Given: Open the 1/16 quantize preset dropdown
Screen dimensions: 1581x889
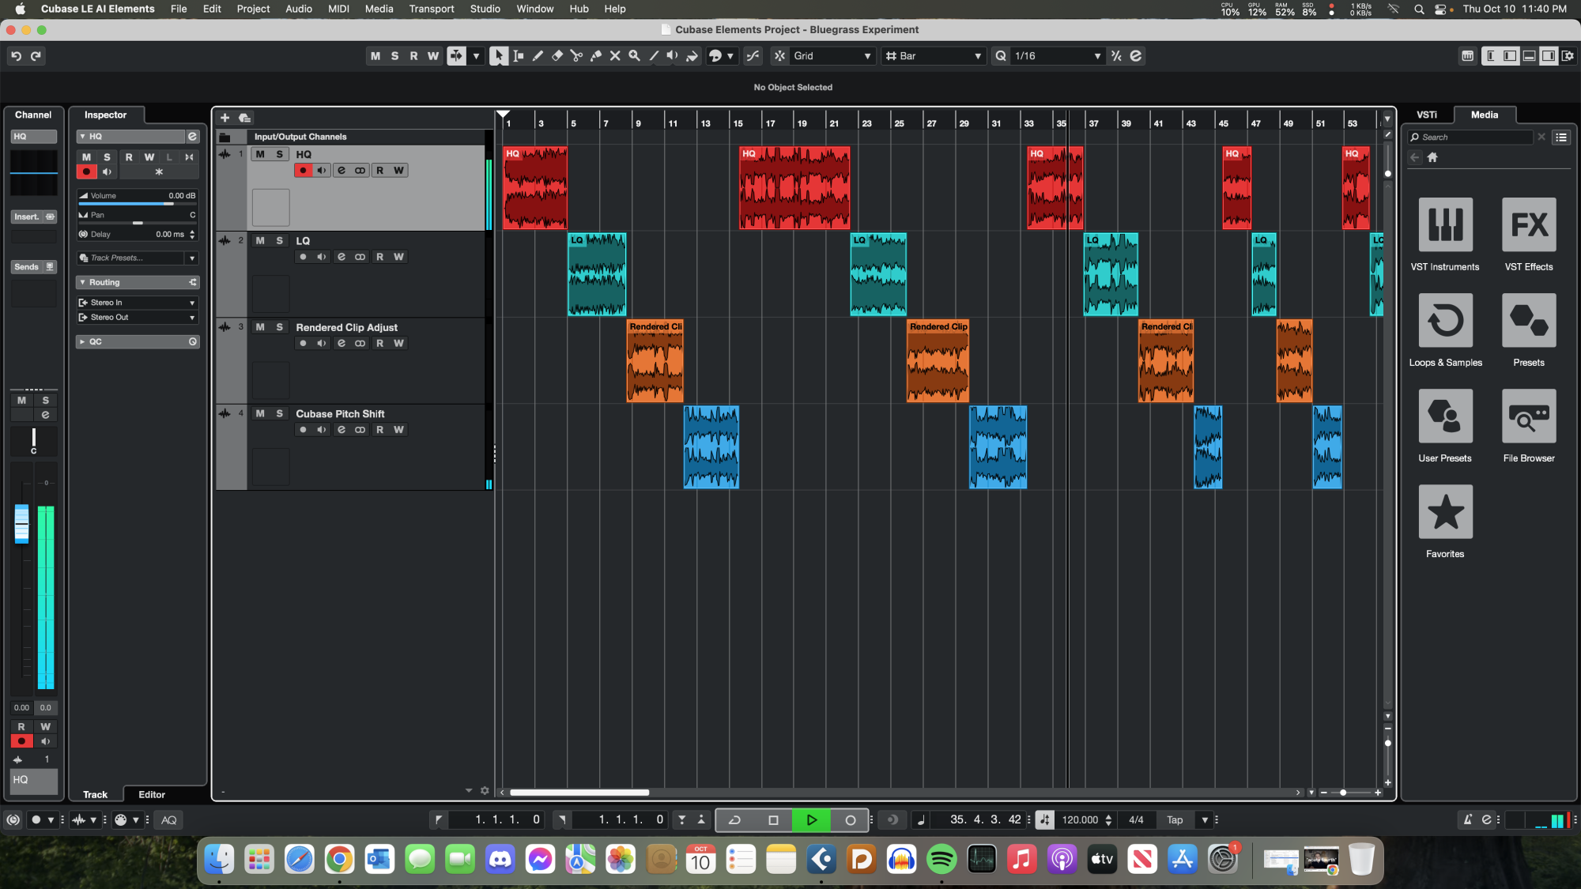Looking at the screenshot, I should [1057, 56].
